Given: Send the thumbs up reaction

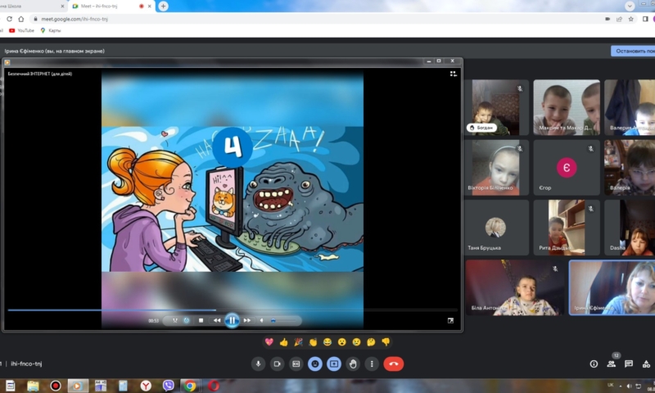Looking at the screenshot, I should coord(283,342).
